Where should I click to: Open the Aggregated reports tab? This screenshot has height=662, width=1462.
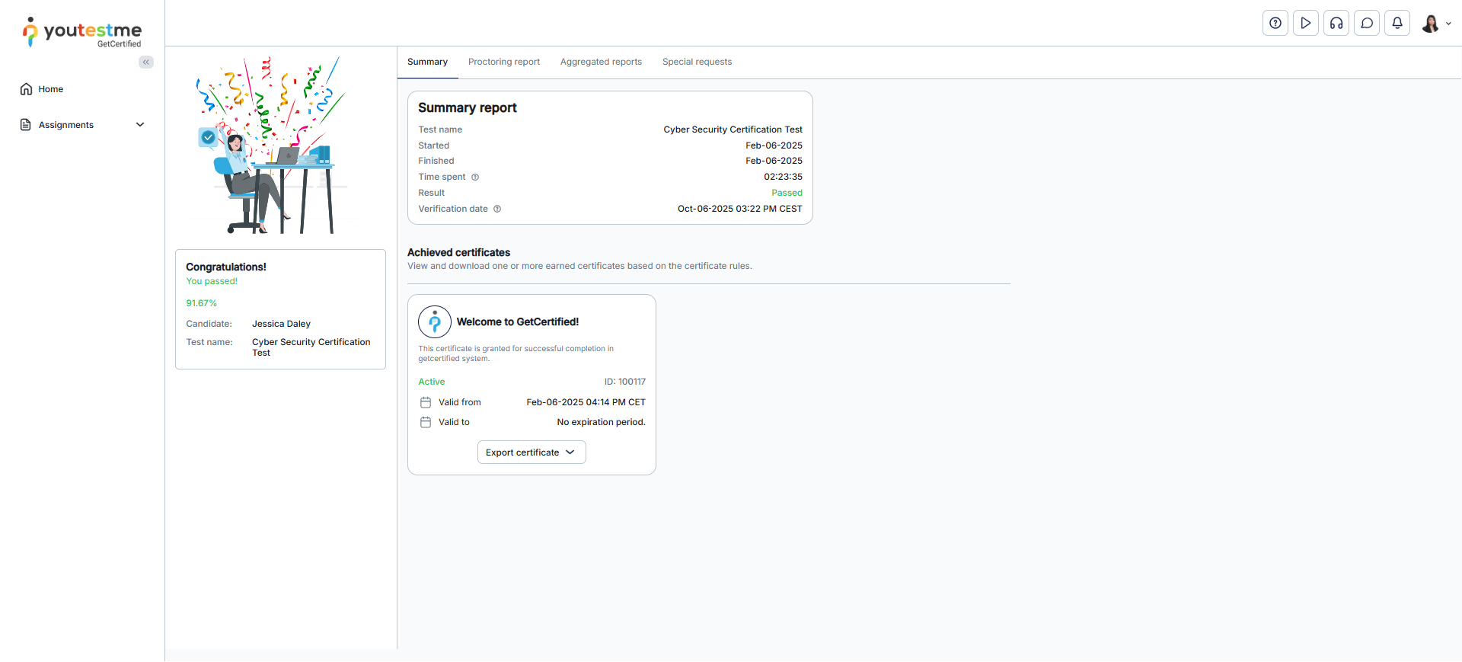pyautogui.click(x=601, y=62)
